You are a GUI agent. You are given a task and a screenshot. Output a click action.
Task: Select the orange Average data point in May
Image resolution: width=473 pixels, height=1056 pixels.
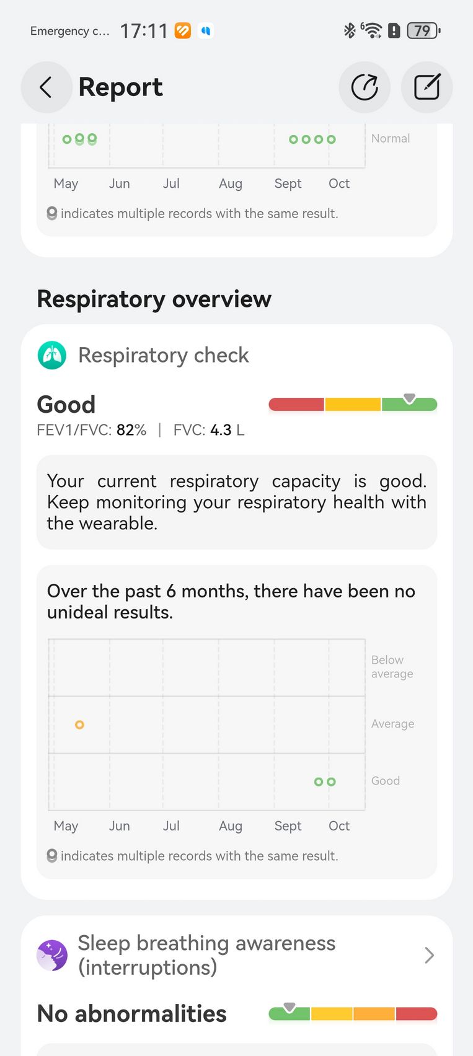click(79, 724)
